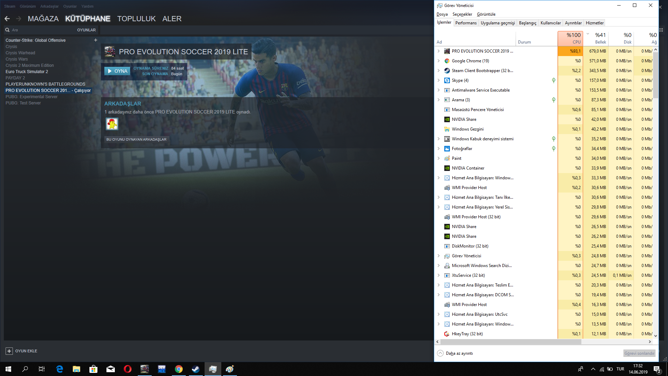Open Task View icon on taskbar
This screenshot has width=668, height=376.
(x=42, y=369)
